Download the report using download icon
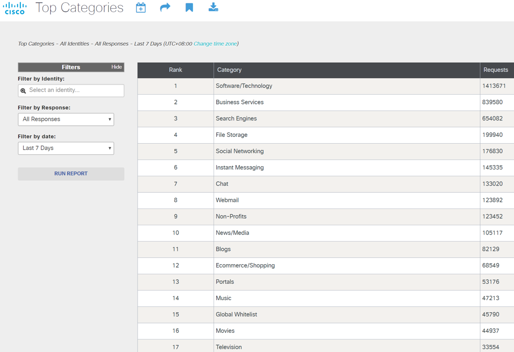514x352 pixels. [213, 7]
